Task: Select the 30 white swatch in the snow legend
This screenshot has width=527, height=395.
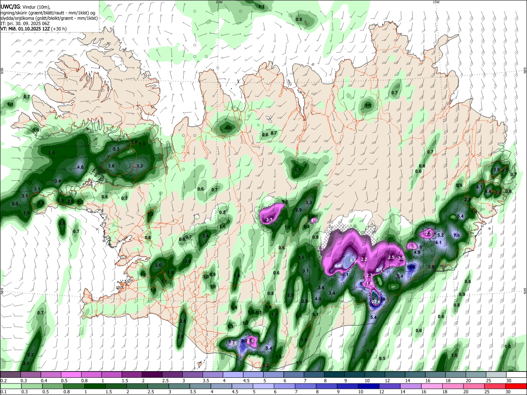Action: 516,374
